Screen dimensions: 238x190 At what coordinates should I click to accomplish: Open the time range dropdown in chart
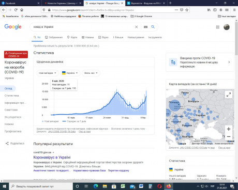click(91, 73)
